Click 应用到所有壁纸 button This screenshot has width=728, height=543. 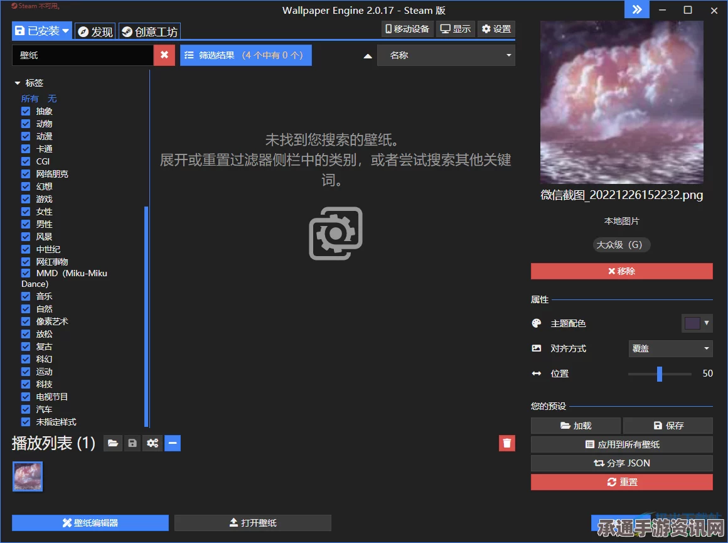point(622,444)
